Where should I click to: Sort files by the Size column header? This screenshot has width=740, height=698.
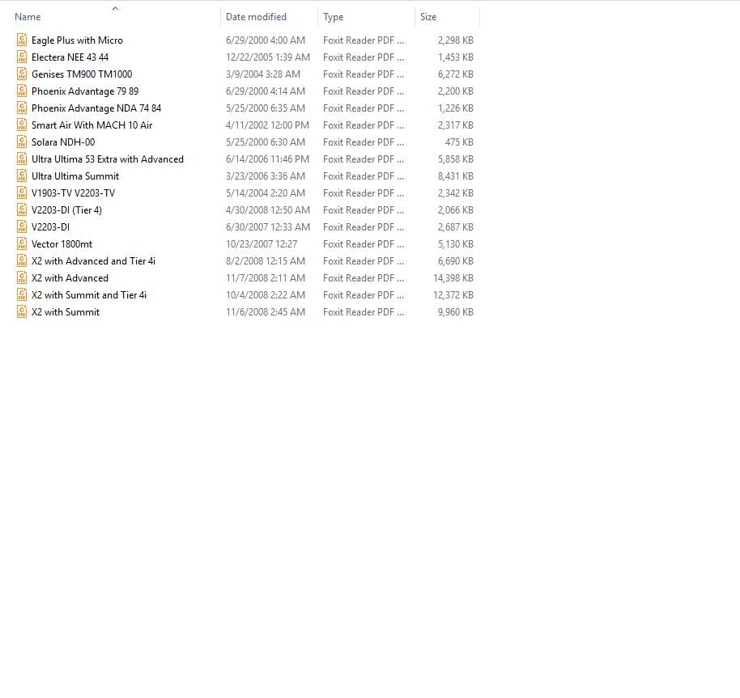coord(428,17)
